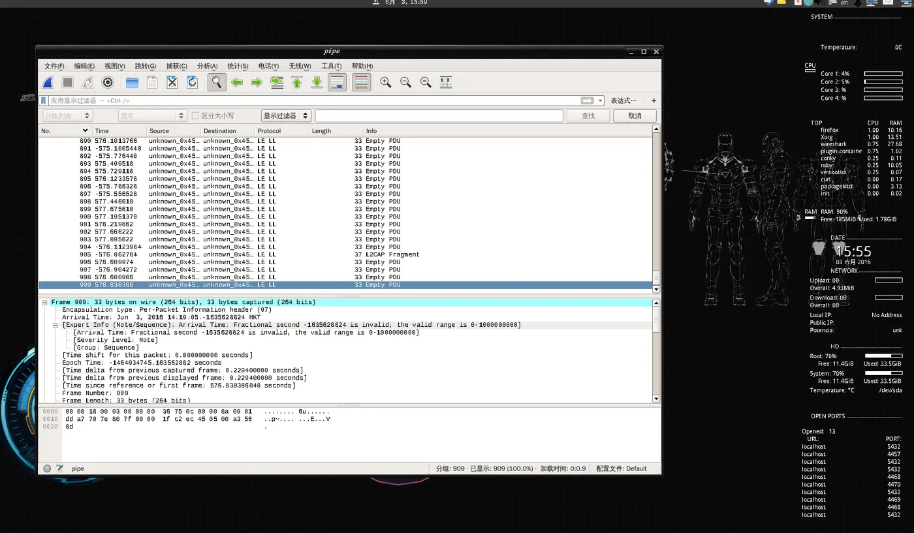Toggle auto-scroll during live capture
Image resolution: width=914 pixels, height=533 pixels.
pyautogui.click(x=337, y=82)
